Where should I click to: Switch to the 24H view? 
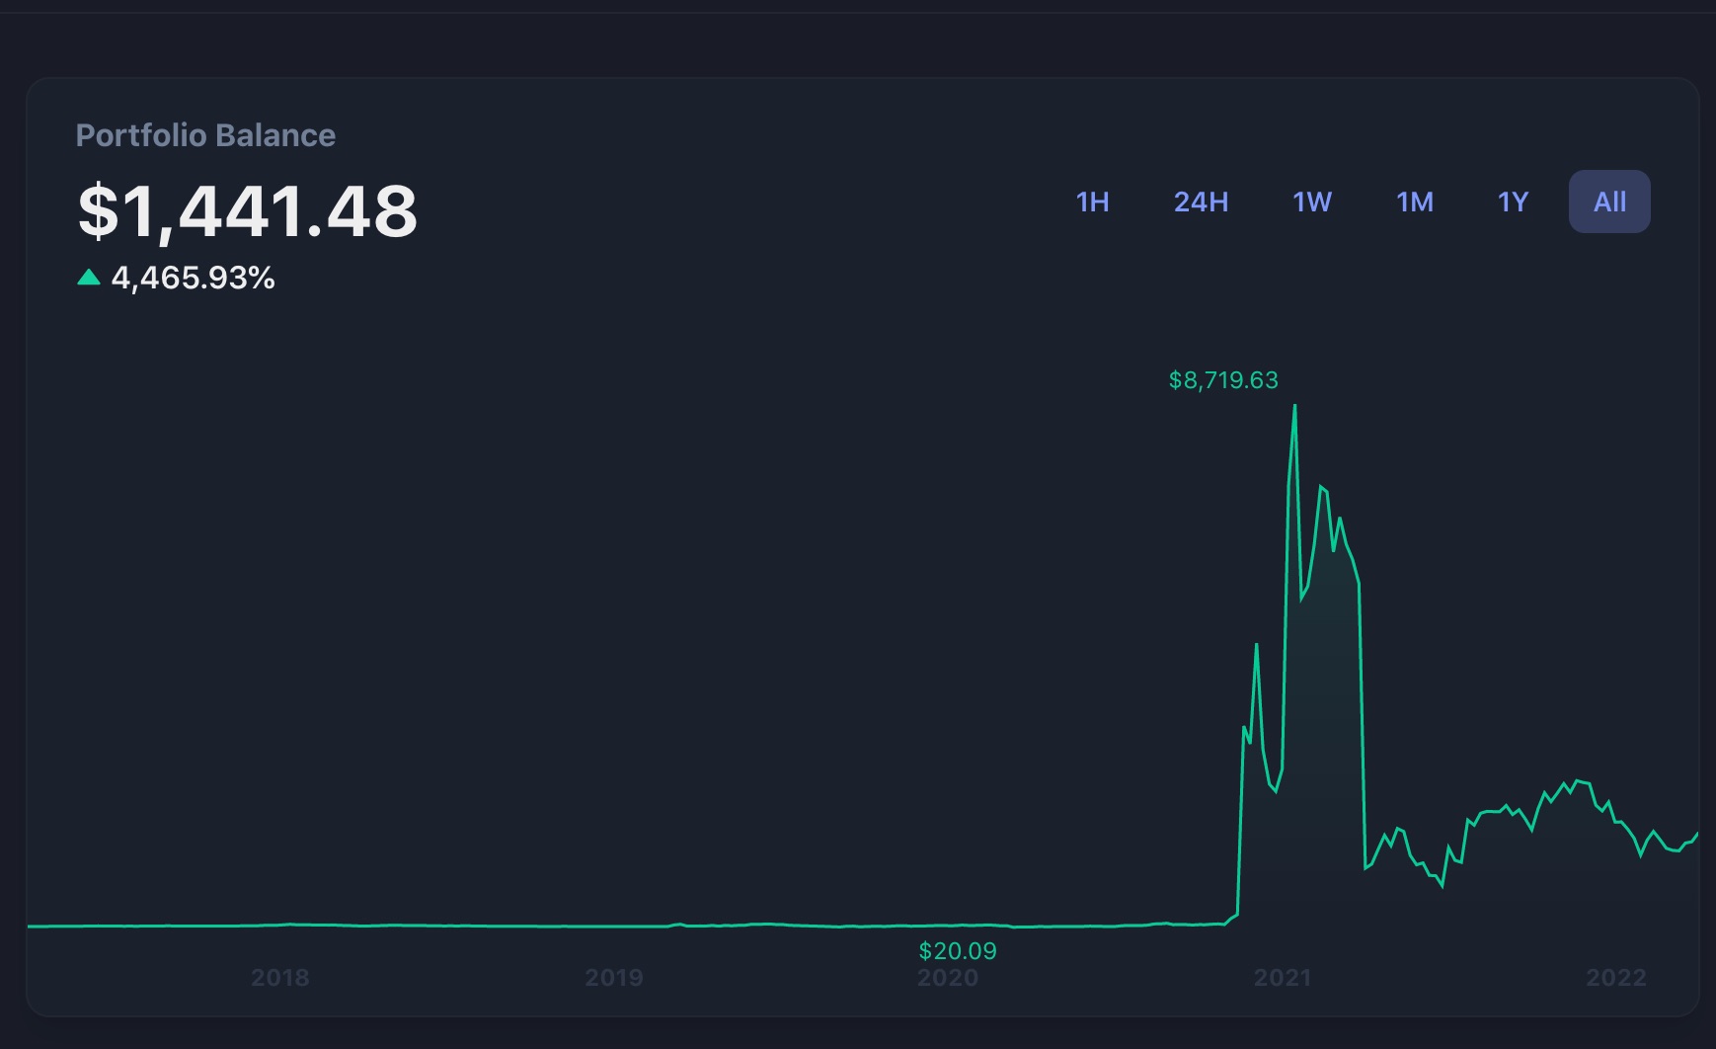(x=1201, y=202)
